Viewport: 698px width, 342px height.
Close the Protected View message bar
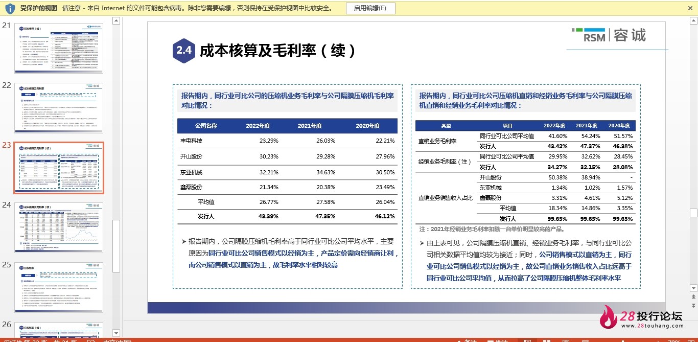point(691,8)
